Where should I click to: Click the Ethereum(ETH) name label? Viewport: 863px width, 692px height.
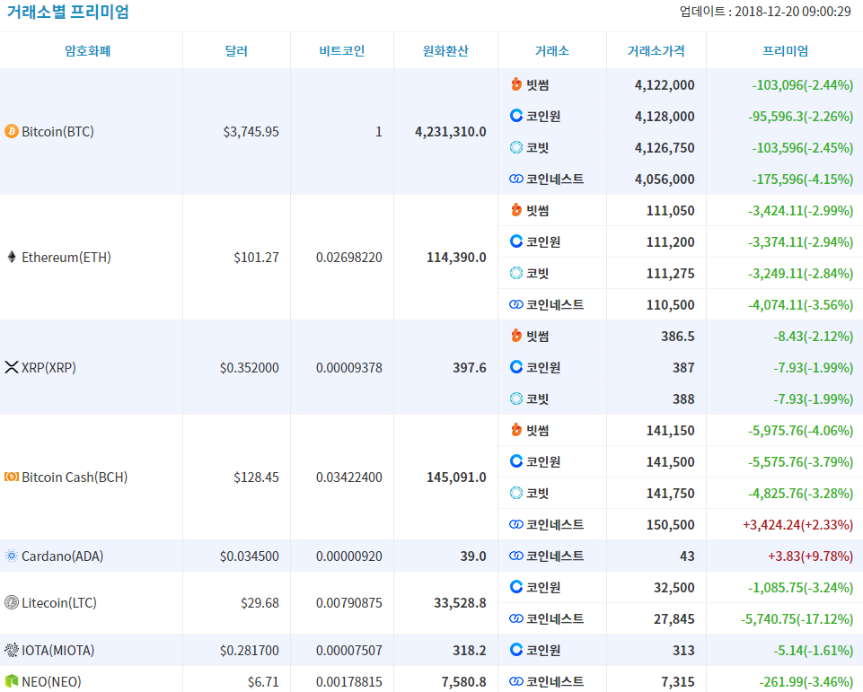(66, 257)
